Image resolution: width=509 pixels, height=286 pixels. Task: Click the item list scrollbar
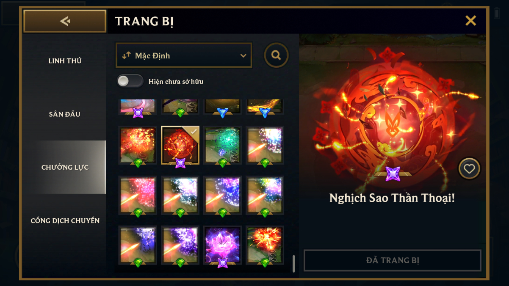(293, 263)
